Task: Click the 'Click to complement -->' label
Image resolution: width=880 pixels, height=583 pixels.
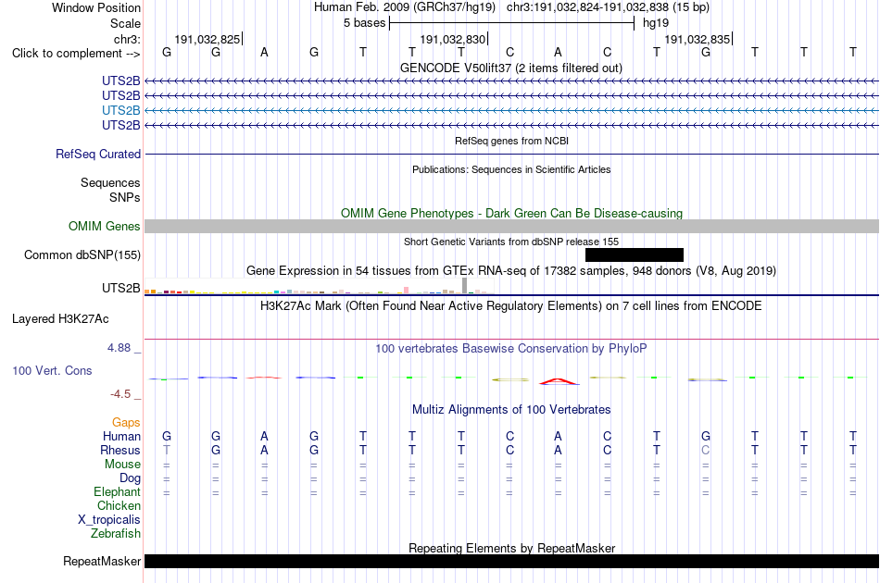Action: coord(76,54)
